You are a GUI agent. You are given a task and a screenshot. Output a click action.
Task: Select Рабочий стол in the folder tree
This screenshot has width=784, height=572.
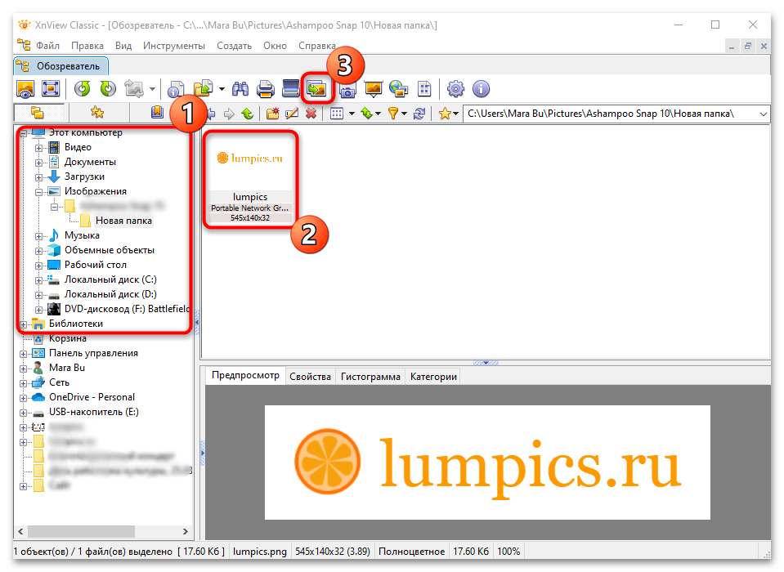(x=96, y=265)
